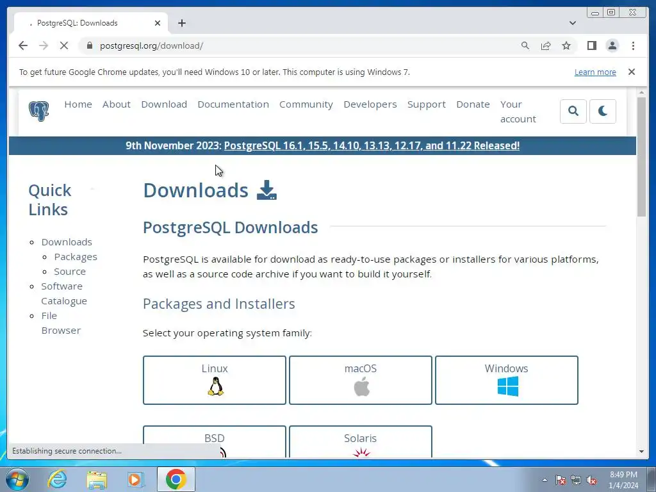Expand the tab search chevron
656x492 pixels.
[573, 23]
